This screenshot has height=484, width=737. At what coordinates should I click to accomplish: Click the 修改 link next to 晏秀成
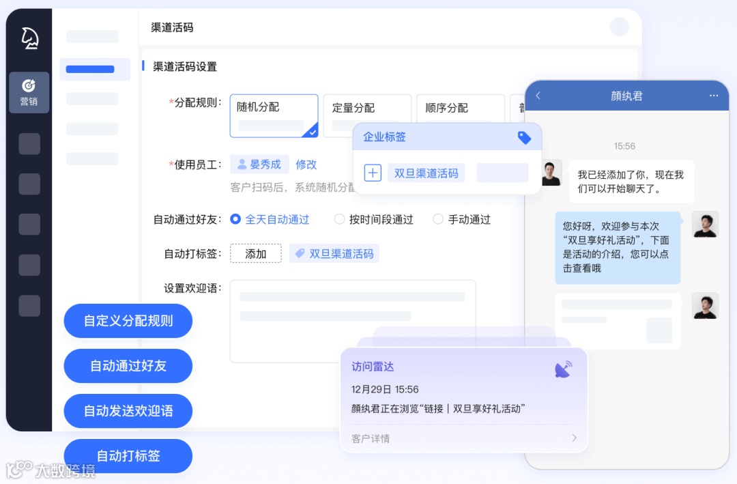tap(306, 164)
